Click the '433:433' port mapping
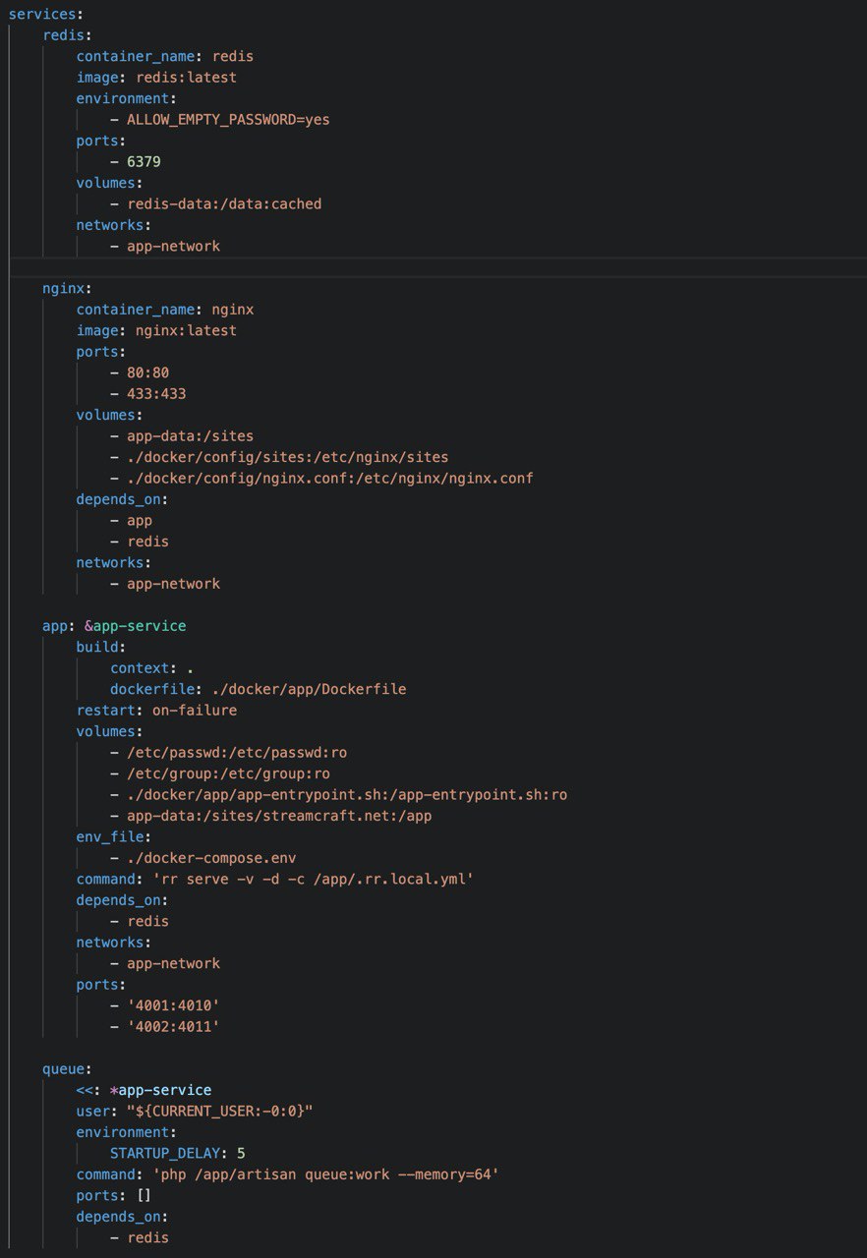The height and width of the screenshot is (1258, 867). pyautogui.click(x=156, y=393)
